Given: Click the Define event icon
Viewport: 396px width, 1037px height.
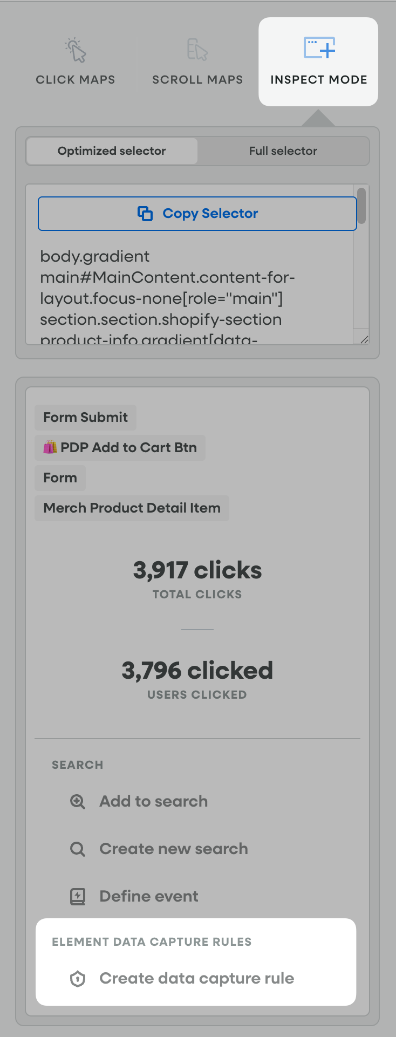Looking at the screenshot, I should click(78, 897).
